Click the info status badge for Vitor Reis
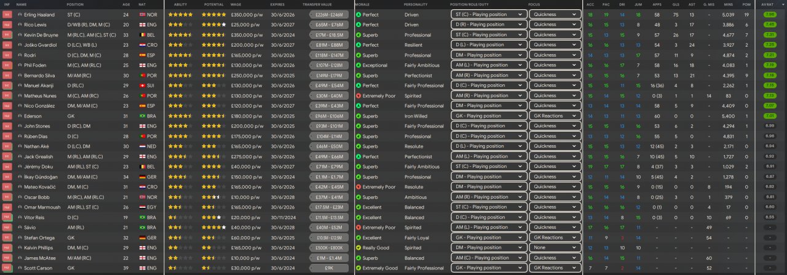 (x=7, y=217)
